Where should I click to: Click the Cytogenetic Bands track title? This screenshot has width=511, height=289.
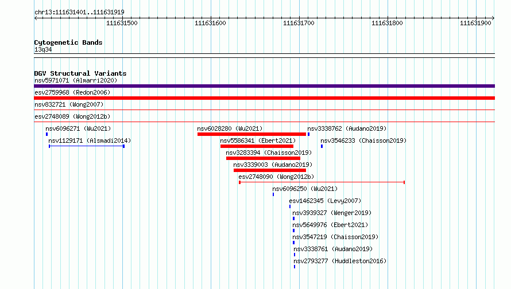click(x=68, y=42)
